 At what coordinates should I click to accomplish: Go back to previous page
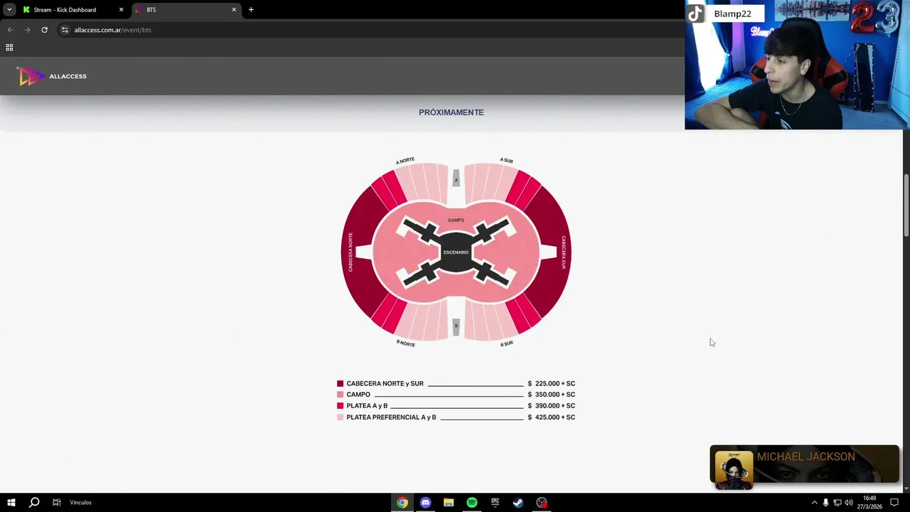(x=10, y=30)
